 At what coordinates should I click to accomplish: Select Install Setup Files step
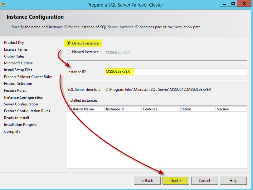tap(18, 70)
